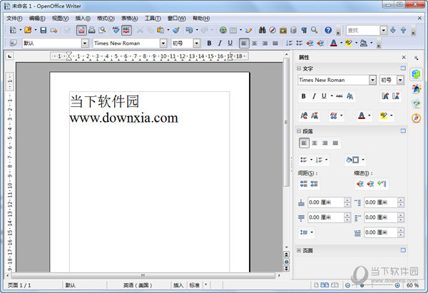The height and width of the screenshot is (293, 428).
Task: Click the 60% zoom level text
Action: pos(412,285)
